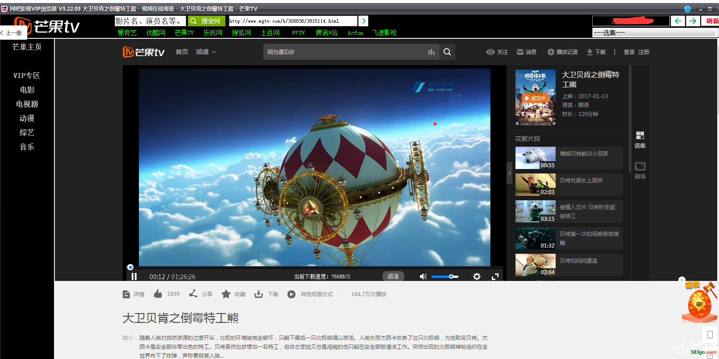Click the 影片名、演员名 search input
This screenshot has height=359, width=719.
150,21
